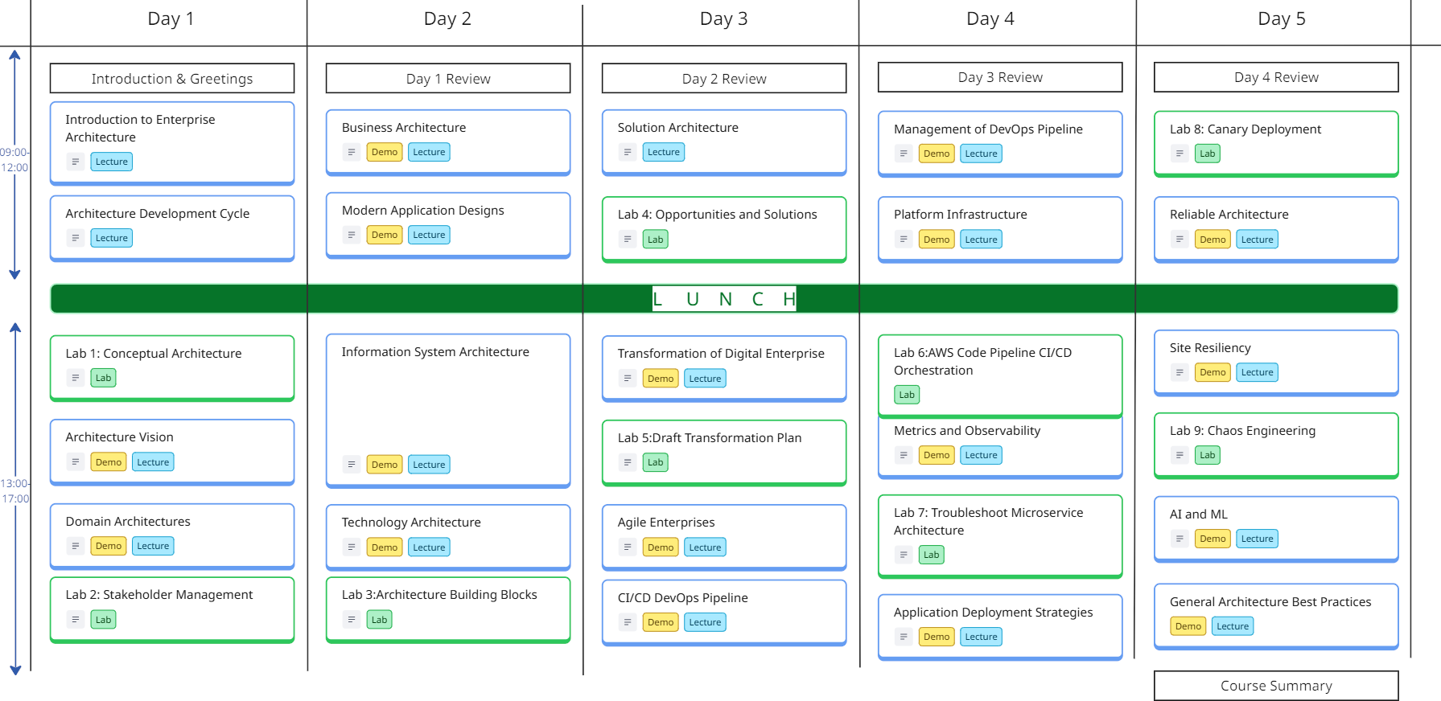Click description icon on Agile Enterprises card
Screen dimensions: 1441x701
(628, 547)
